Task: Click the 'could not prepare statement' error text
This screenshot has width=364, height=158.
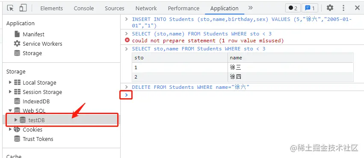Action: tap(208, 41)
